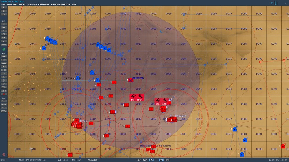
Task: Click the wifi-style icon in title bar
Action: pos(271,3)
